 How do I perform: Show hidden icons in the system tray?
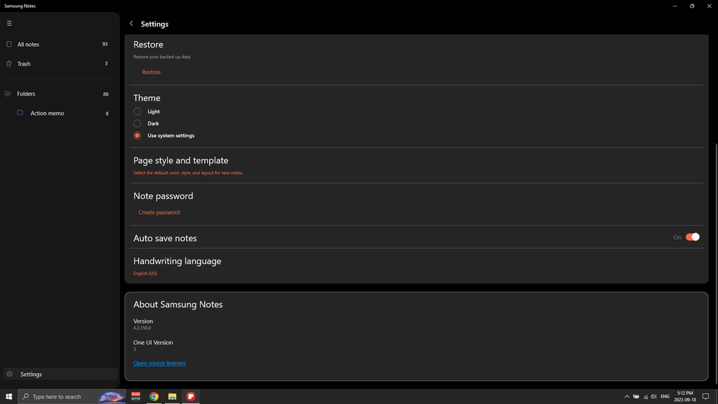point(627,397)
